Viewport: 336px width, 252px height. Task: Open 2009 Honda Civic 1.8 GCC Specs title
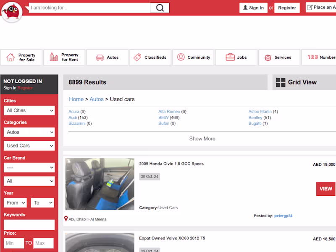pyautogui.click(x=171, y=164)
